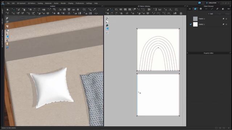Choose the Polygon tool in 2D toolbar
The height and width of the screenshot is (130, 232).
[x=116, y=10]
